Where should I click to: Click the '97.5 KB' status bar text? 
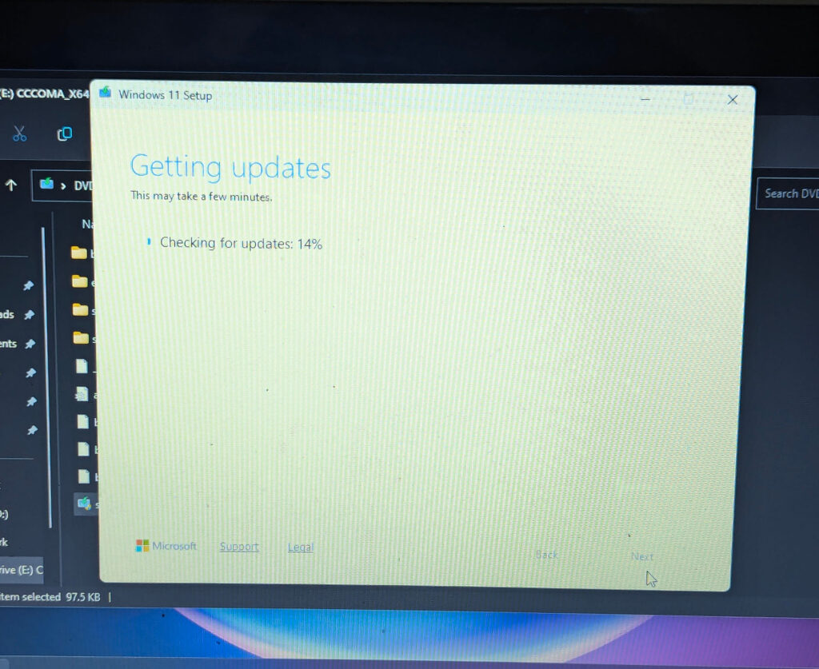[83, 596]
